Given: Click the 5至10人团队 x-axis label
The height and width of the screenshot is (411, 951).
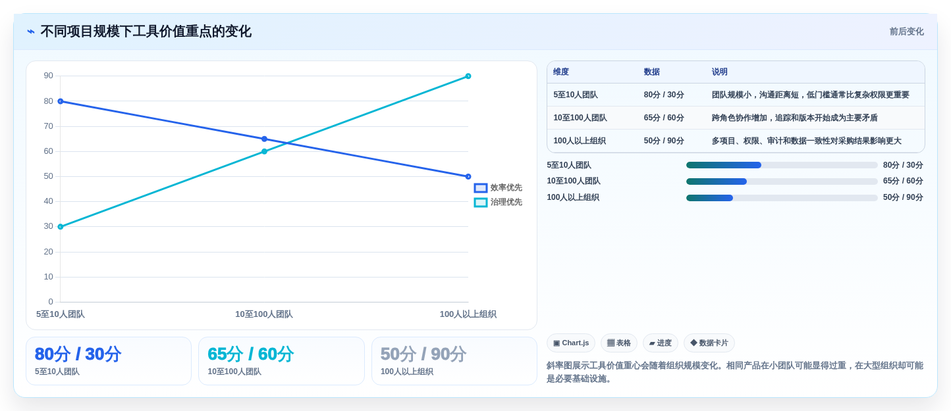Looking at the screenshot, I should click(x=61, y=314).
